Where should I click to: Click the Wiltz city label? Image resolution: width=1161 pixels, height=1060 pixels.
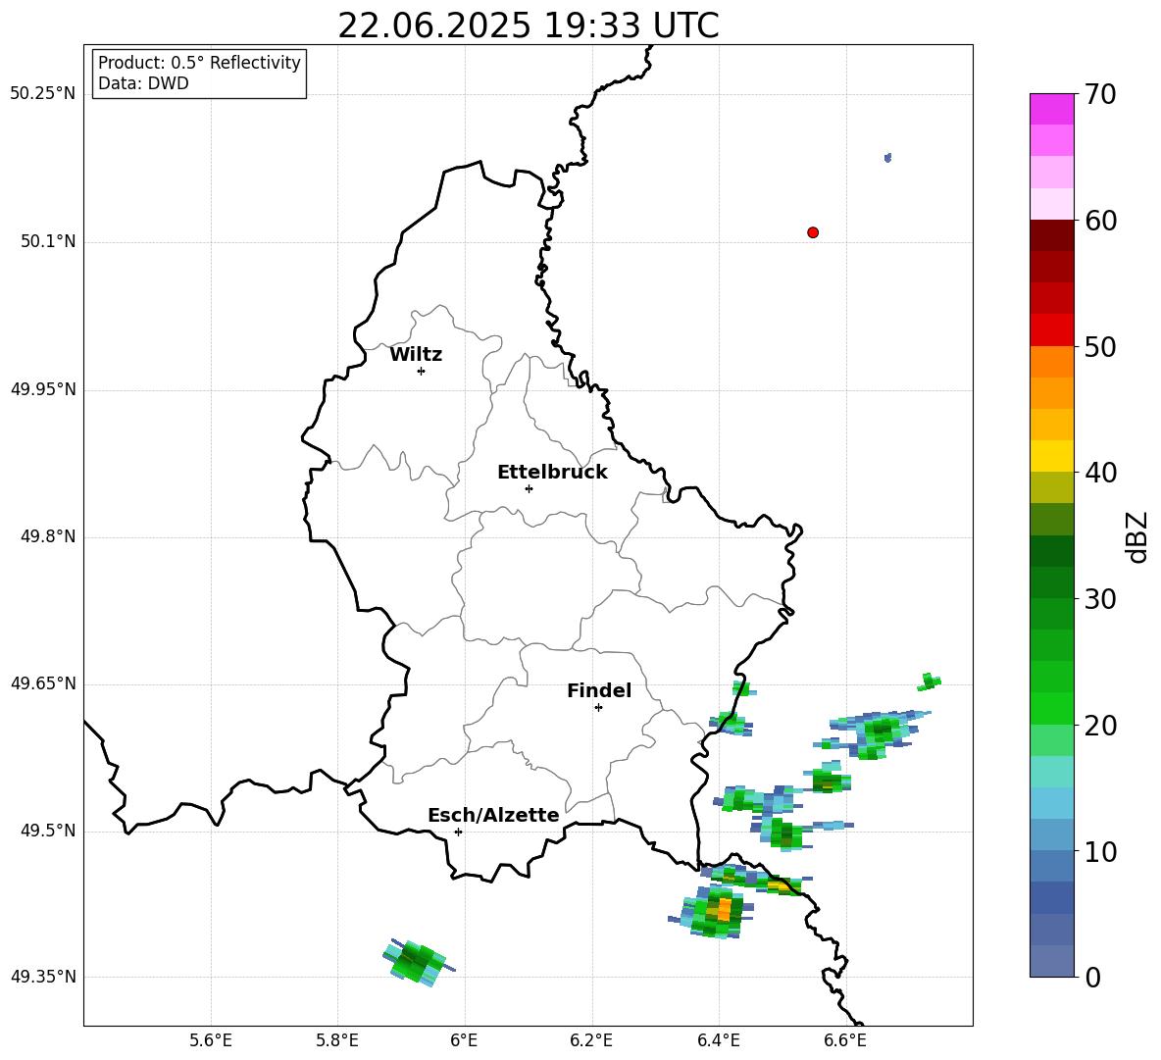(416, 355)
